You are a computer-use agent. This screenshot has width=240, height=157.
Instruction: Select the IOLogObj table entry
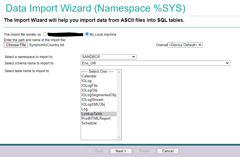click(89, 90)
